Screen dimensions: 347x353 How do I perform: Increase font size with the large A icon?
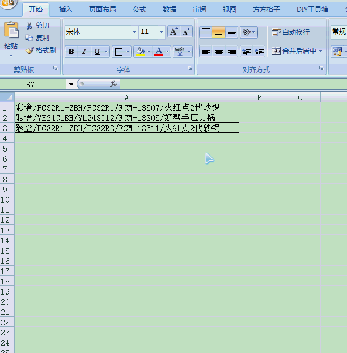(x=174, y=32)
